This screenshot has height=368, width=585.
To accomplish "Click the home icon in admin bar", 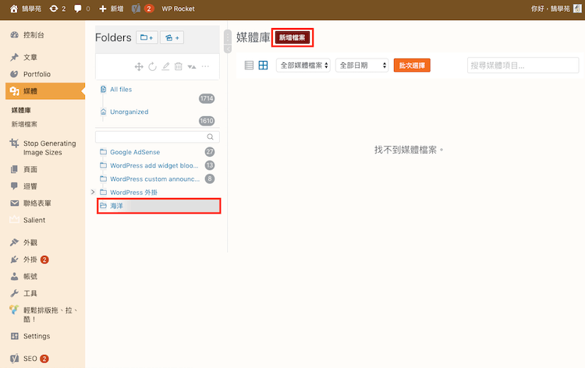I will click(13, 9).
